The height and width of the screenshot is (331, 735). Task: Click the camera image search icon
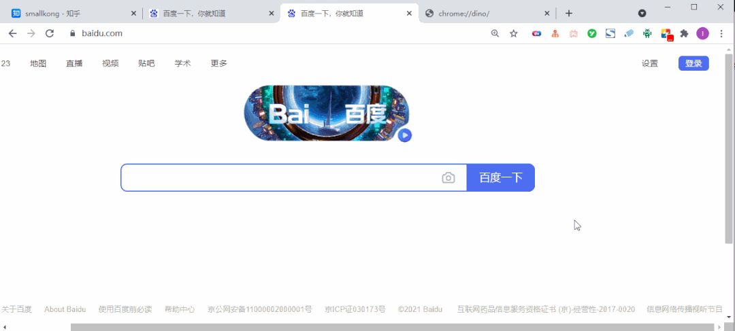[x=448, y=177]
